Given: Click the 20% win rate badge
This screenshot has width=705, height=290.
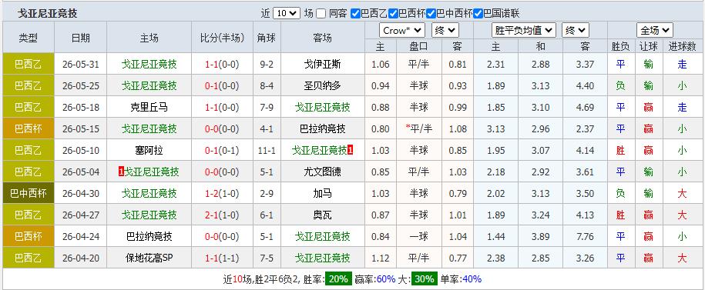Looking at the screenshot, I should [338, 279].
